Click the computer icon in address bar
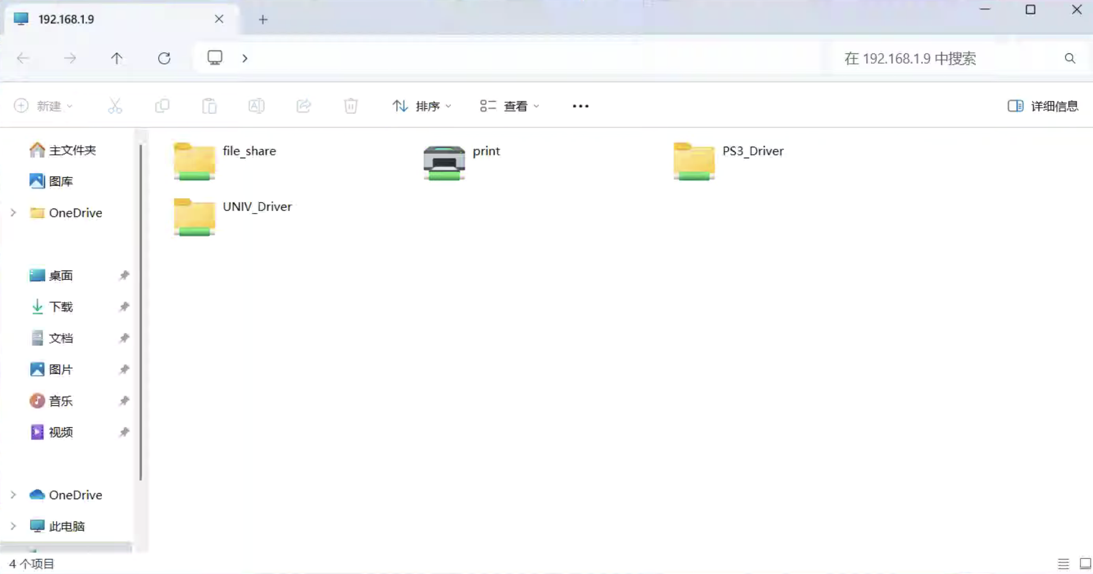 (215, 58)
